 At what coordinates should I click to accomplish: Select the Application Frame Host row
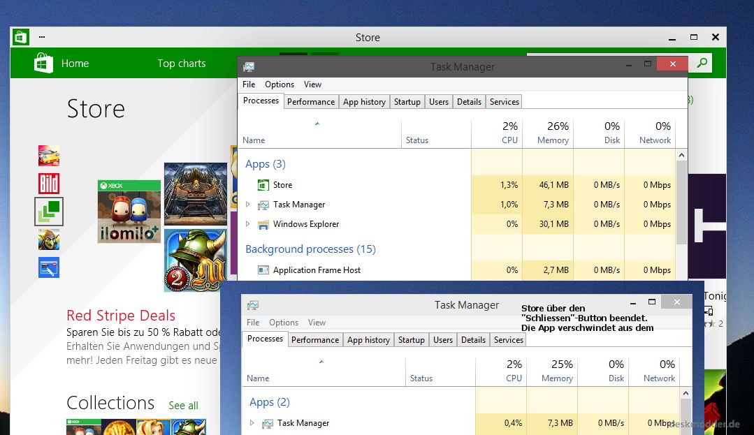tap(457, 270)
